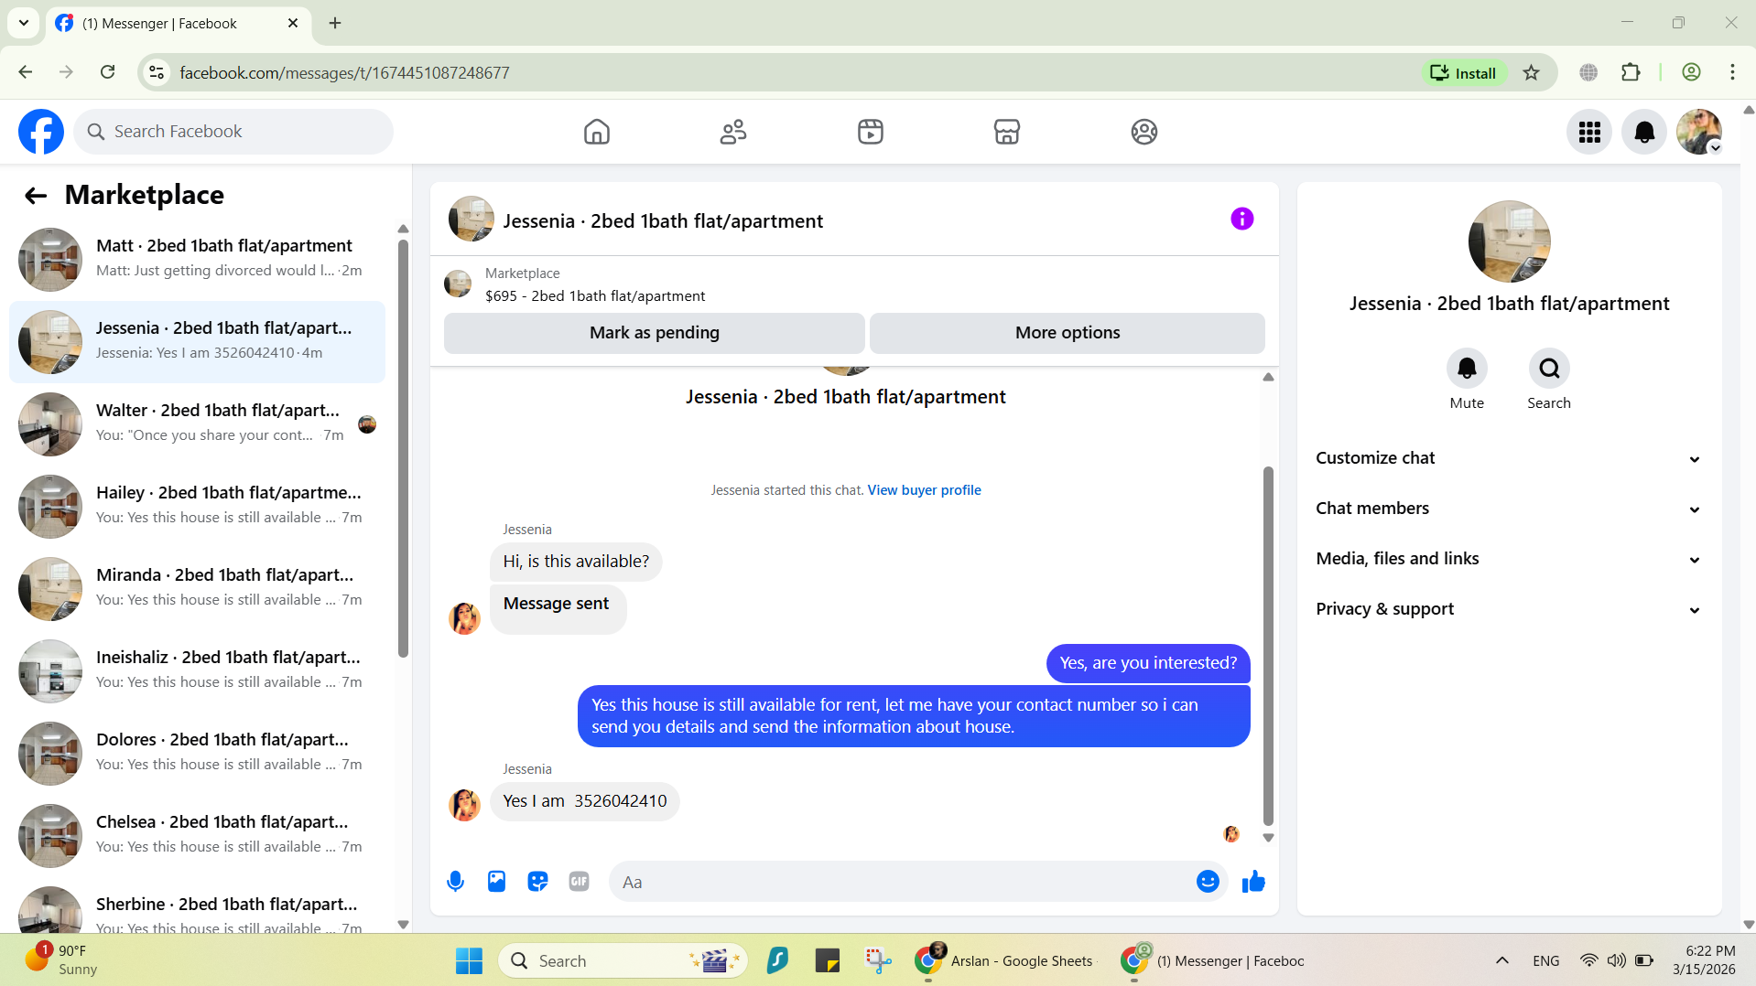The width and height of the screenshot is (1756, 986).
Task: Expand Media, files and links section
Action: (x=1509, y=559)
